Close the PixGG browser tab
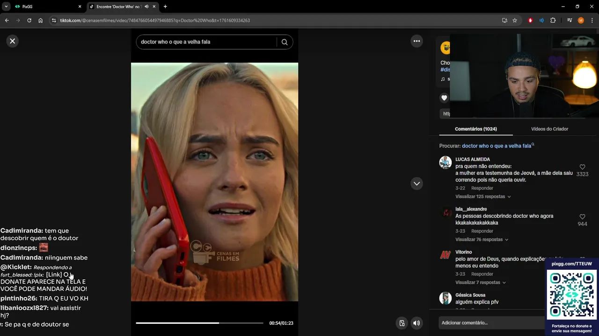 pos(80,7)
